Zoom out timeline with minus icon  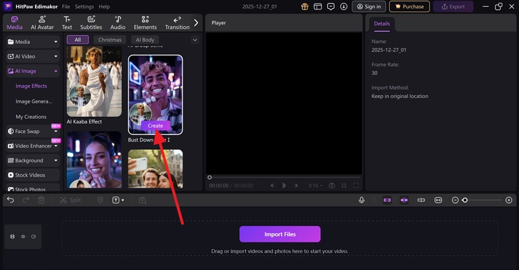455,200
